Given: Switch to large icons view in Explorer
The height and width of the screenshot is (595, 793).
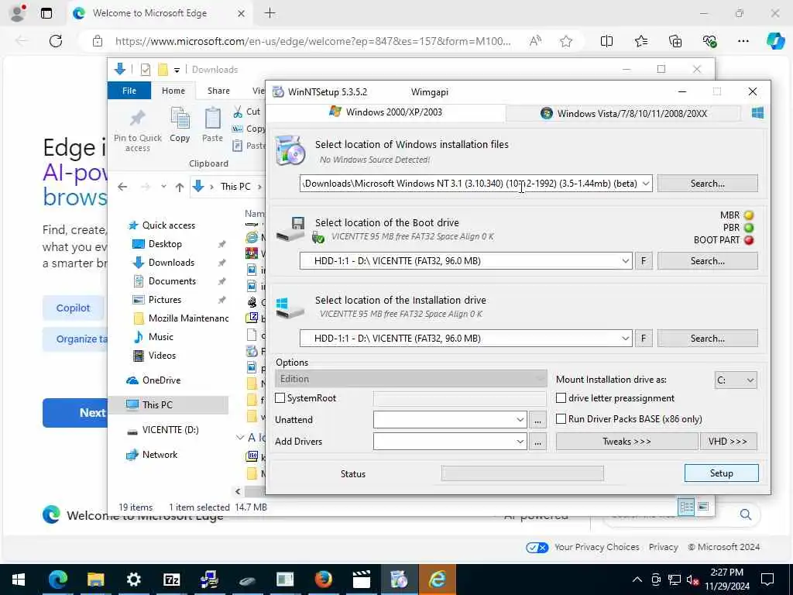Looking at the screenshot, I should [x=703, y=507].
